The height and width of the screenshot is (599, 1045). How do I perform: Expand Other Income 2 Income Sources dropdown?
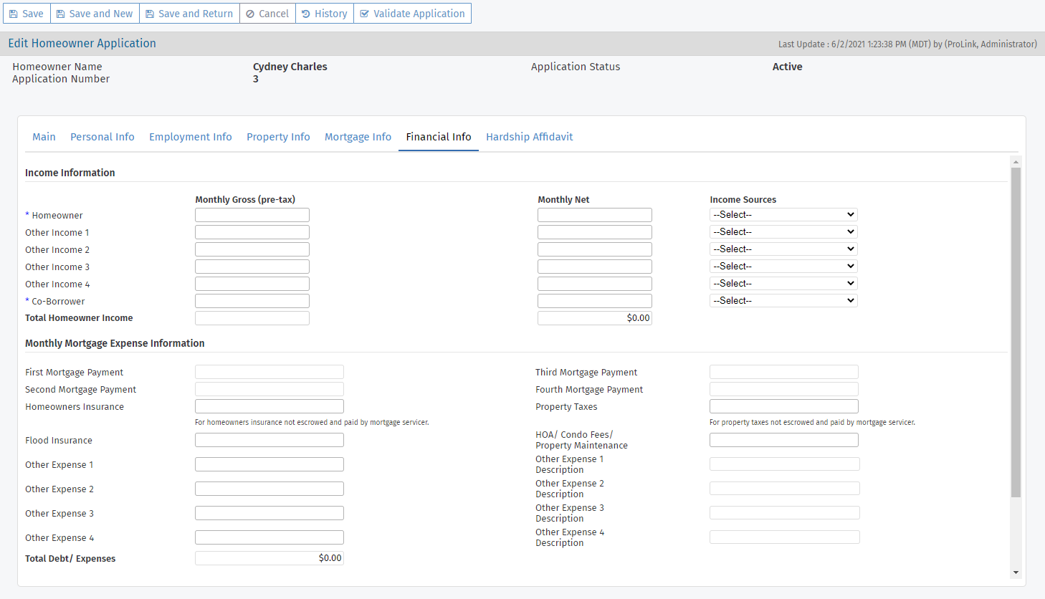coord(783,249)
